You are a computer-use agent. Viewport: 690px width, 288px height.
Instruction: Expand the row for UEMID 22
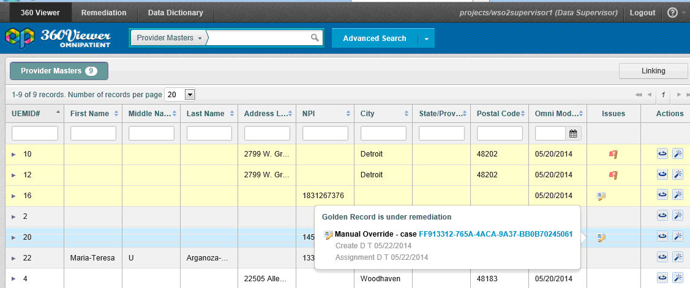point(13,258)
